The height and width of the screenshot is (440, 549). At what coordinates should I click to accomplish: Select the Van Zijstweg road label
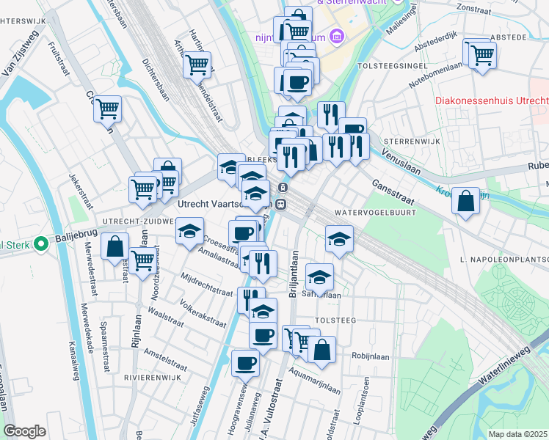click(x=21, y=54)
